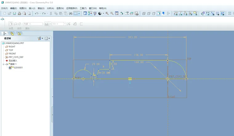The width and height of the screenshot is (234, 136).
Task: Click the New file icon
Action: (x=5, y=13)
